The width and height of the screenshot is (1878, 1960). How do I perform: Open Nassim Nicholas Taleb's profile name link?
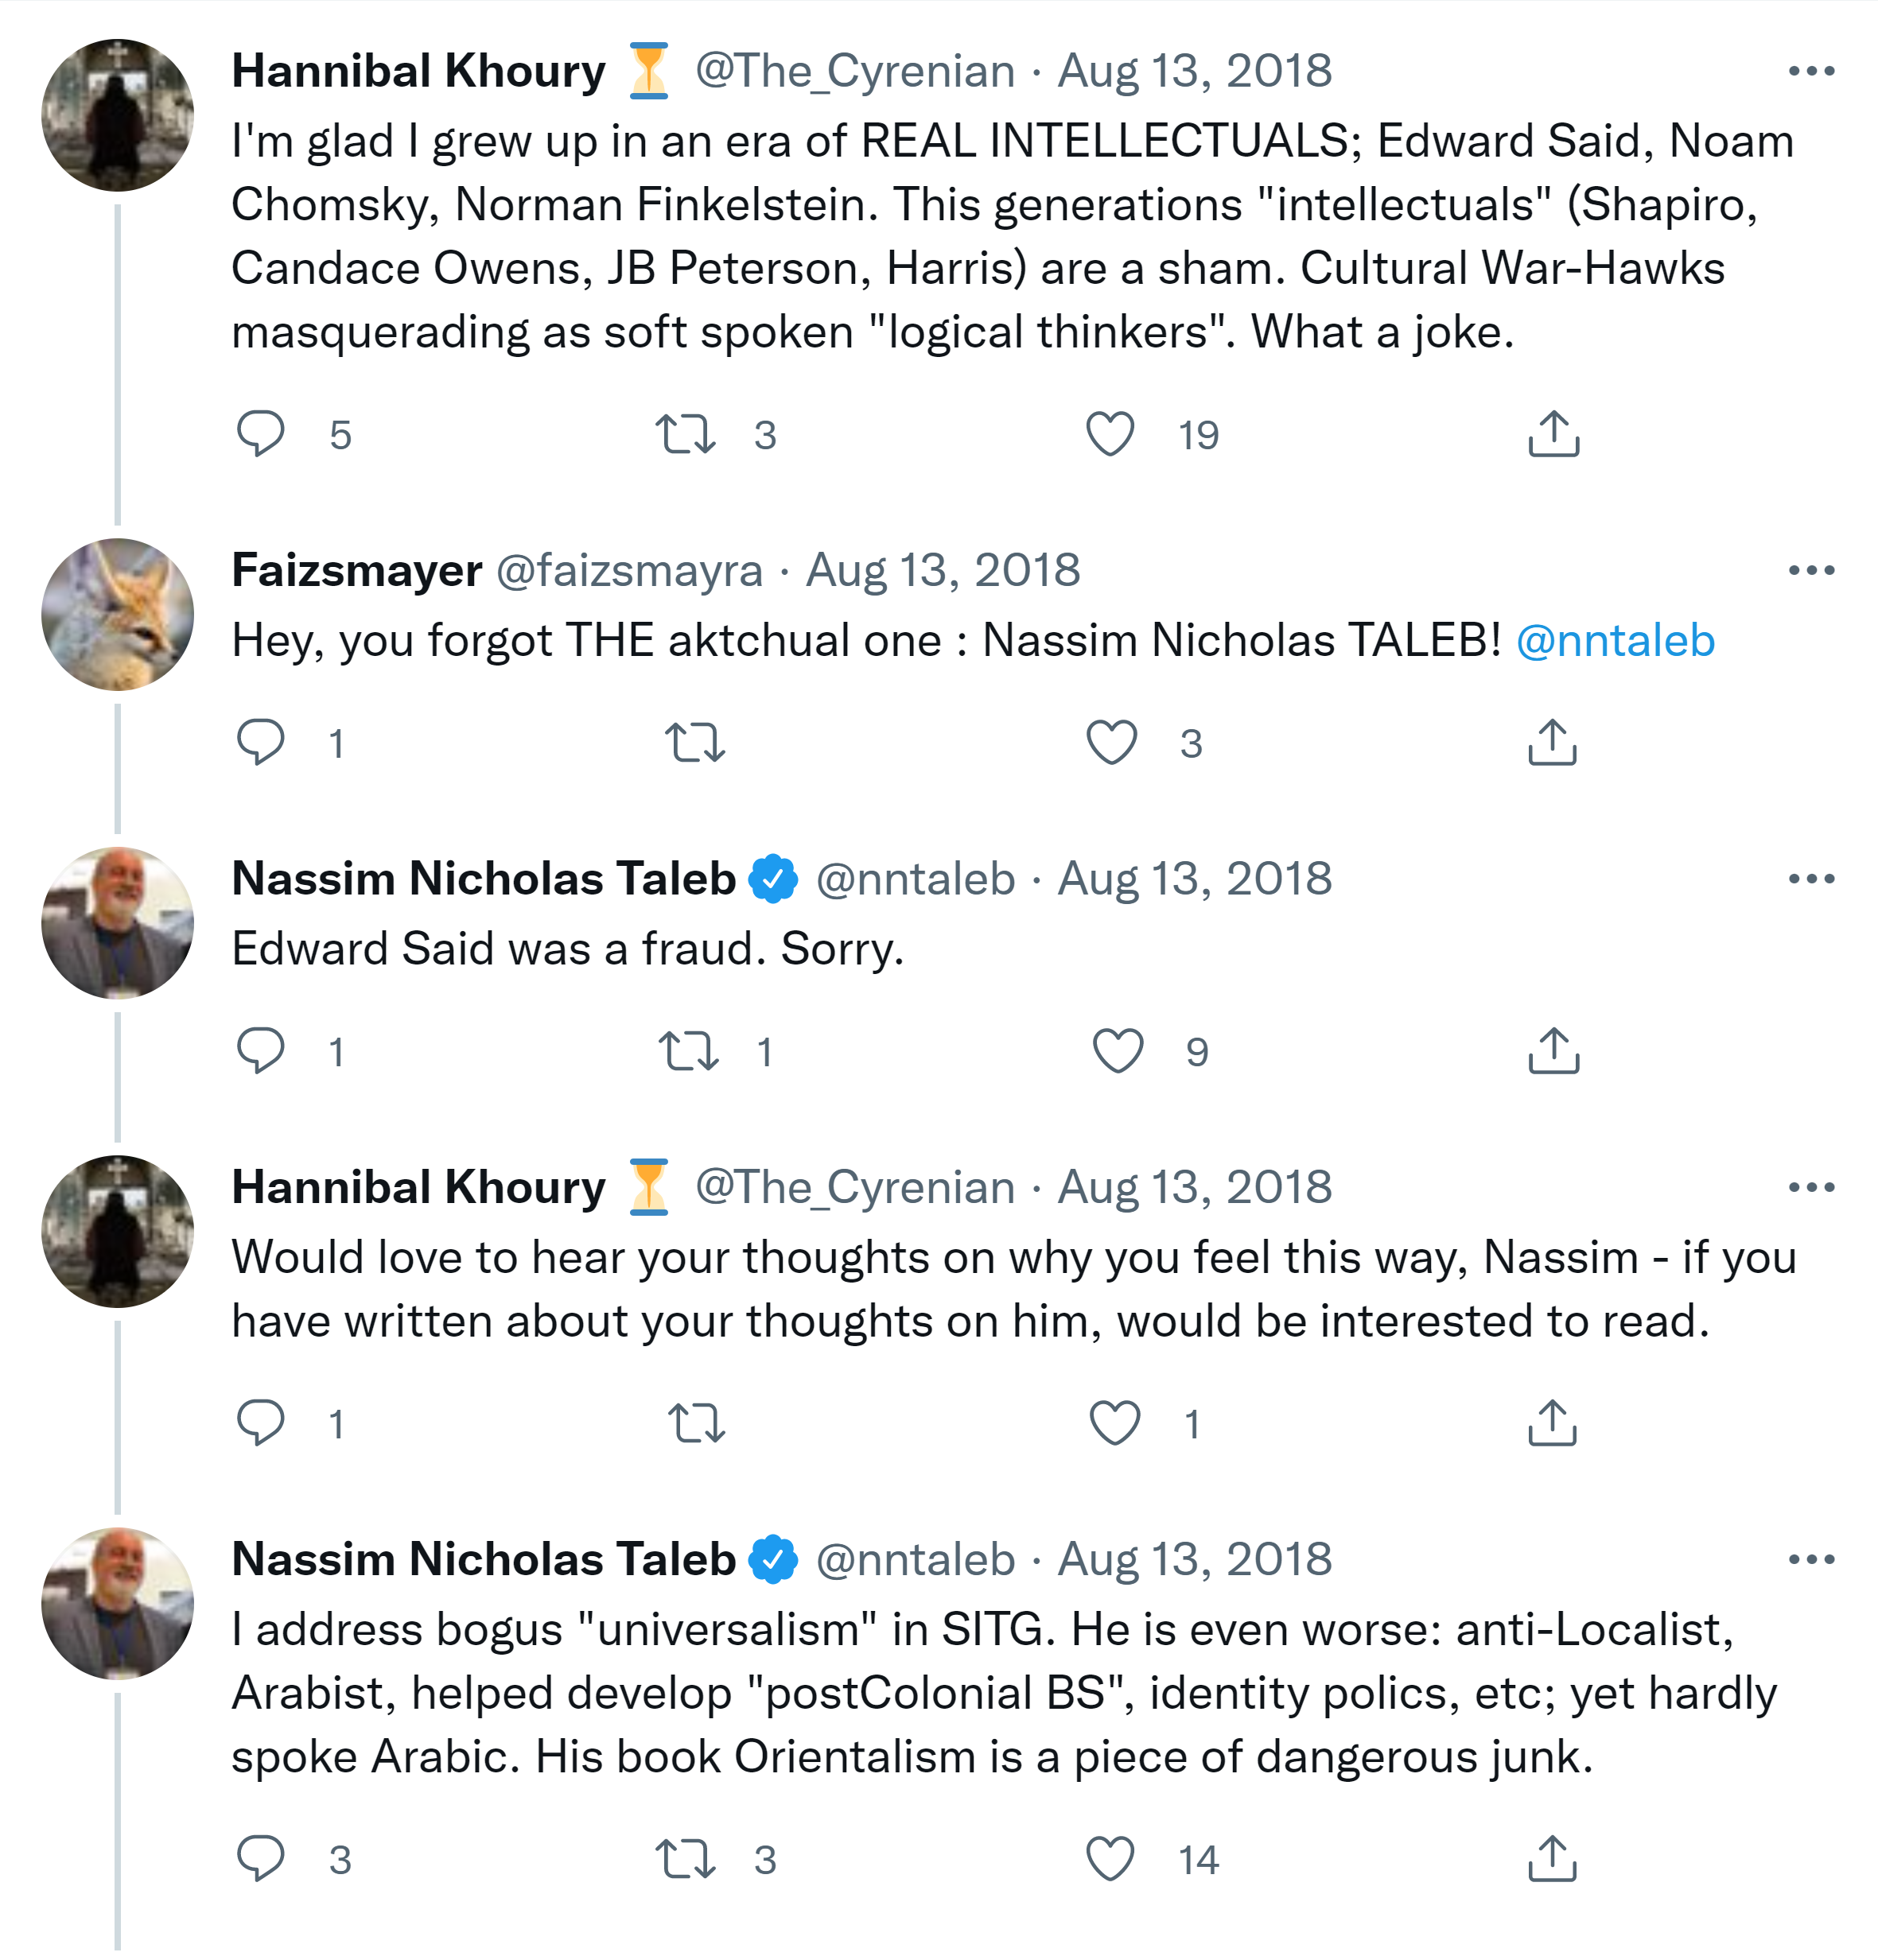click(x=484, y=879)
